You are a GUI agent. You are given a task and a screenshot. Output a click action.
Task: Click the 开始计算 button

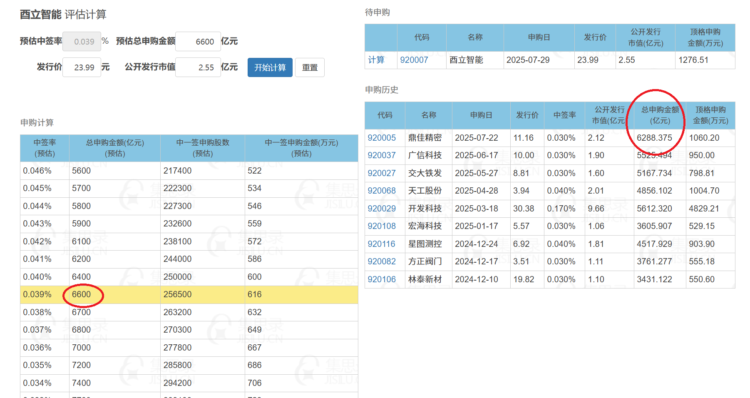pos(270,67)
